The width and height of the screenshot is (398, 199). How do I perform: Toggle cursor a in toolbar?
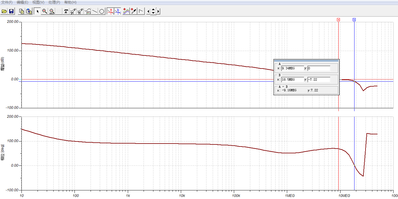coord(111,11)
